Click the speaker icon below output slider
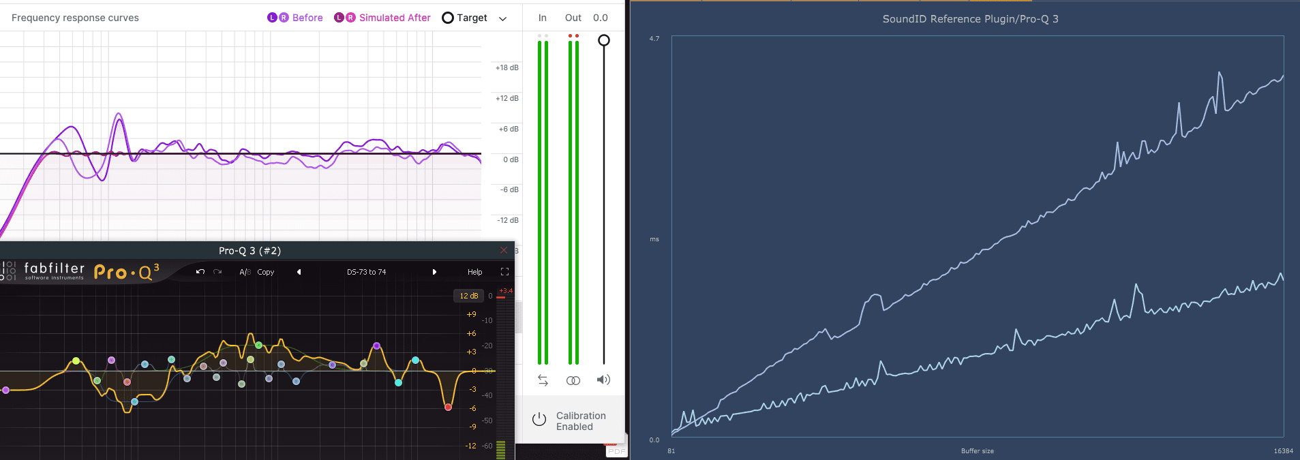 pyautogui.click(x=603, y=380)
